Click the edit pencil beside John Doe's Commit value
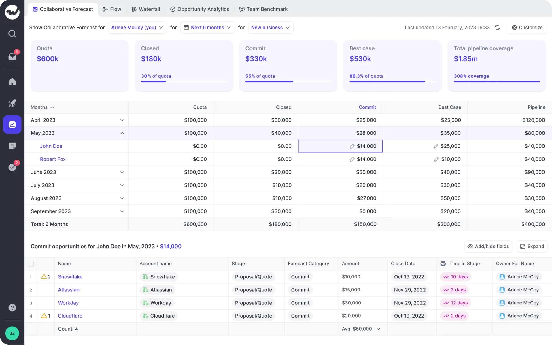 tap(352, 146)
